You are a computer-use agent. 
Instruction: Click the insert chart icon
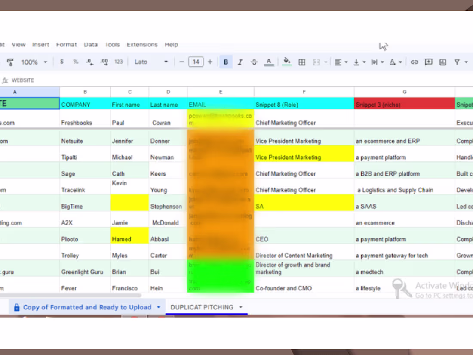tap(442, 62)
